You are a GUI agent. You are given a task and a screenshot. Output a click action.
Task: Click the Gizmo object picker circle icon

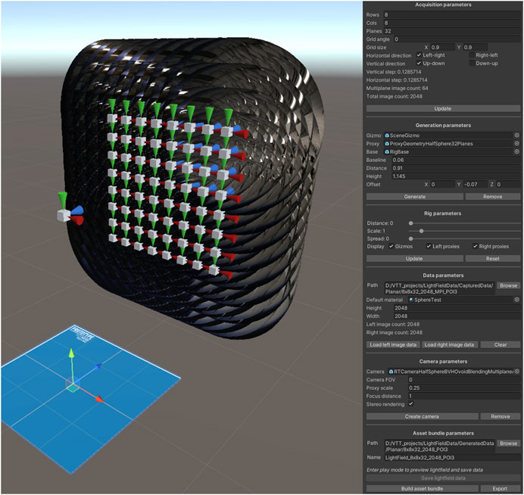coord(516,135)
